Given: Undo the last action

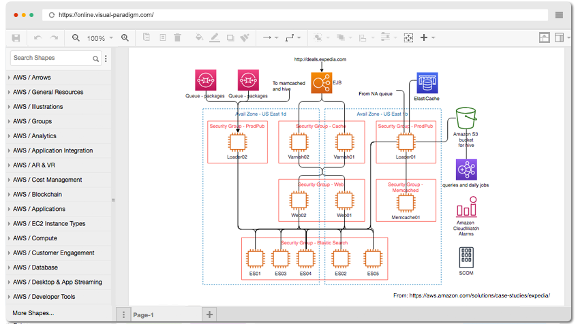Looking at the screenshot, I should pyautogui.click(x=37, y=37).
